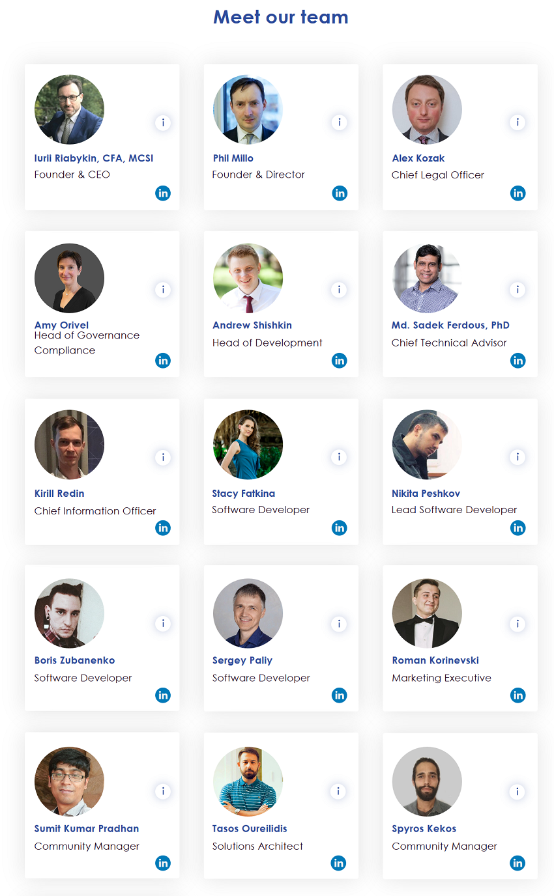Open Sumit Kumar Pradhan's LinkedIn icon

[163, 863]
